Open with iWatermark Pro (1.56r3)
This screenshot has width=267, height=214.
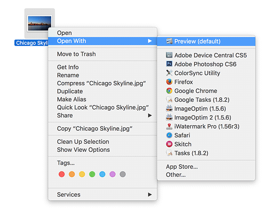pyautogui.click(x=206, y=126)
